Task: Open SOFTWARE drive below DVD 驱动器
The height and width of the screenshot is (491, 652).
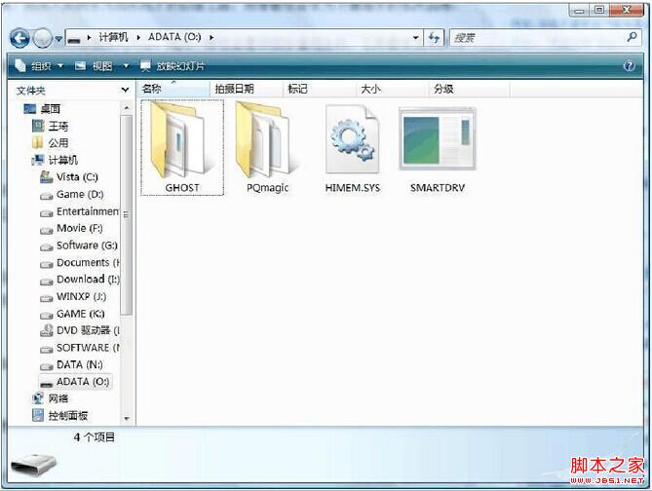Action: point(88,348)
